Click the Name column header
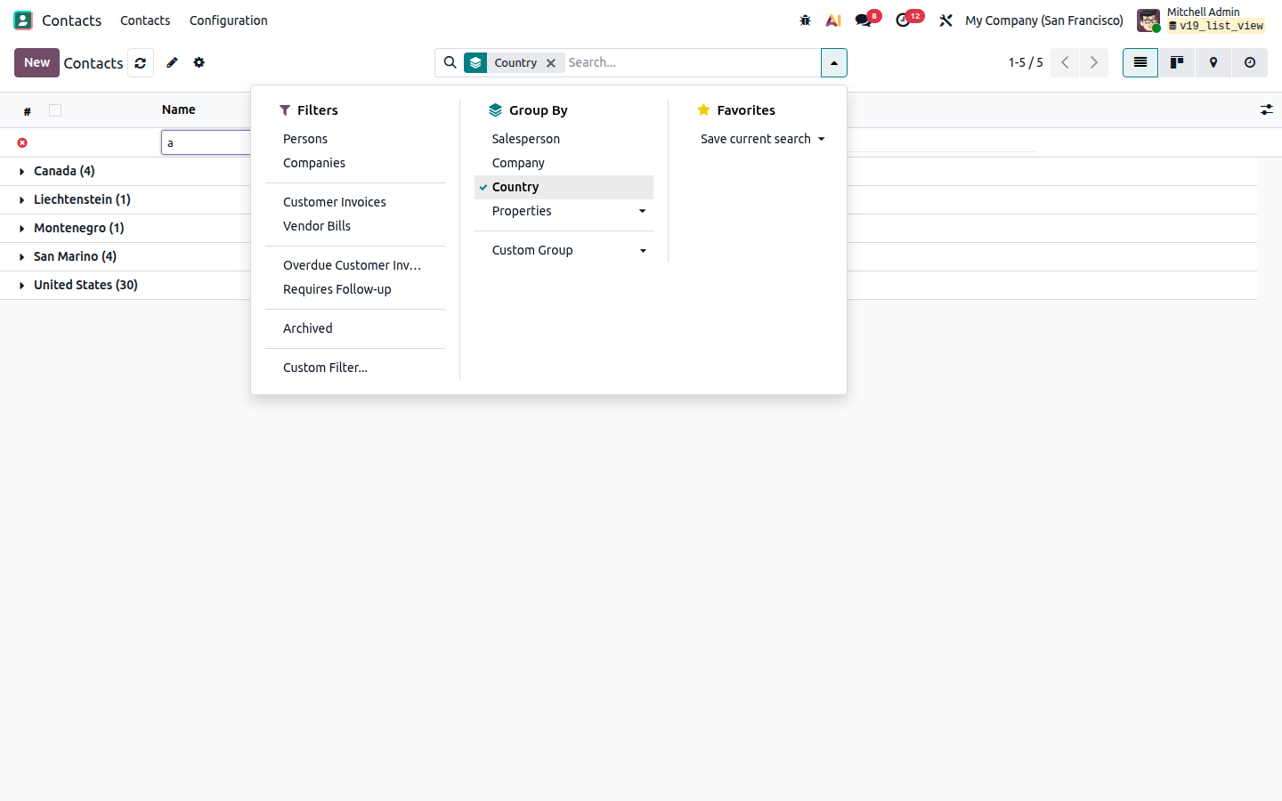 pos(178,109)
